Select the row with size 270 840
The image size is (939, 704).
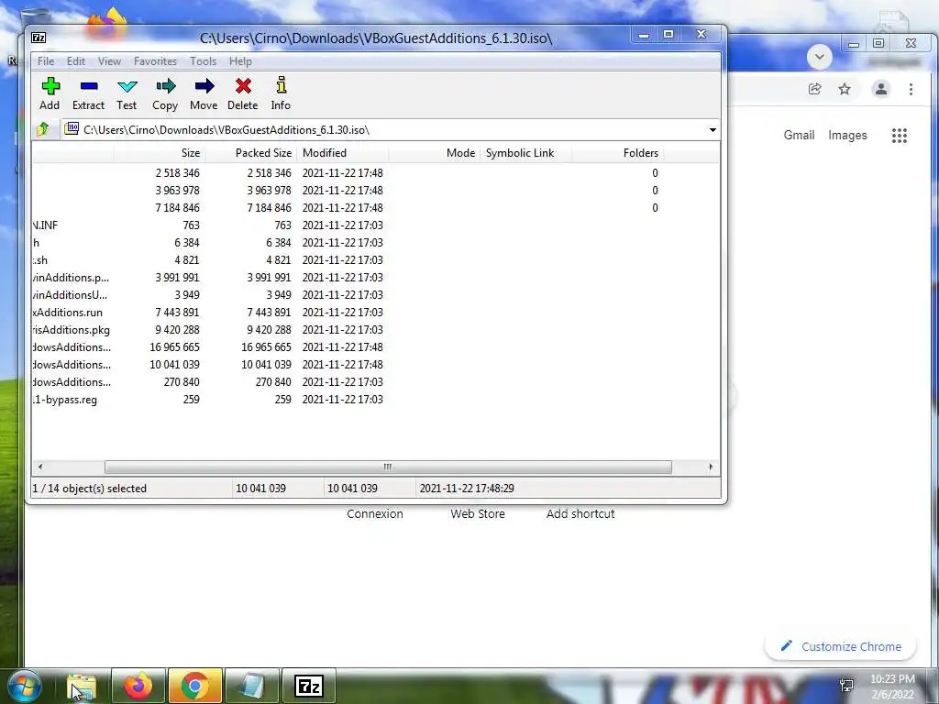[x=375, y=382]
